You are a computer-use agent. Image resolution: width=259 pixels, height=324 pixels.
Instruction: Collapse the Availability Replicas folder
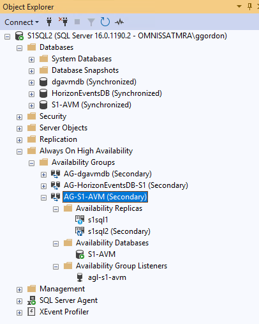click(56, 209)
